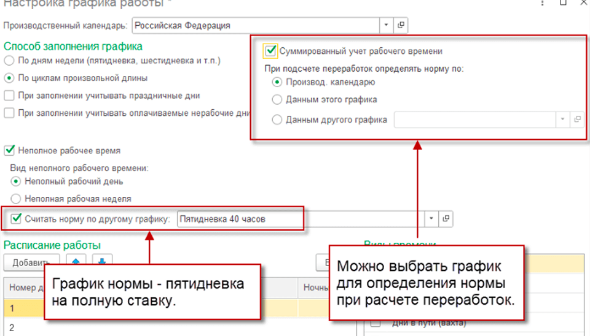590x336 pixels.
Task: Toggle Суммированный учет рабочего времени checkbox
Action: (269, 51)
